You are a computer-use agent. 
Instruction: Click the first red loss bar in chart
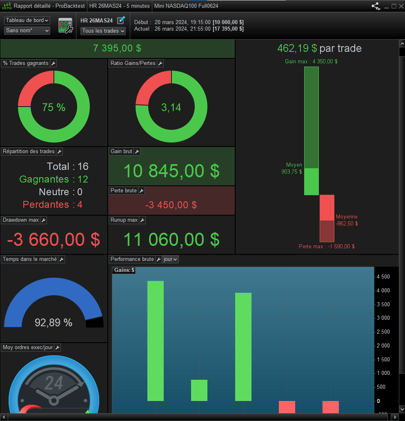click(x=287, y=407)
